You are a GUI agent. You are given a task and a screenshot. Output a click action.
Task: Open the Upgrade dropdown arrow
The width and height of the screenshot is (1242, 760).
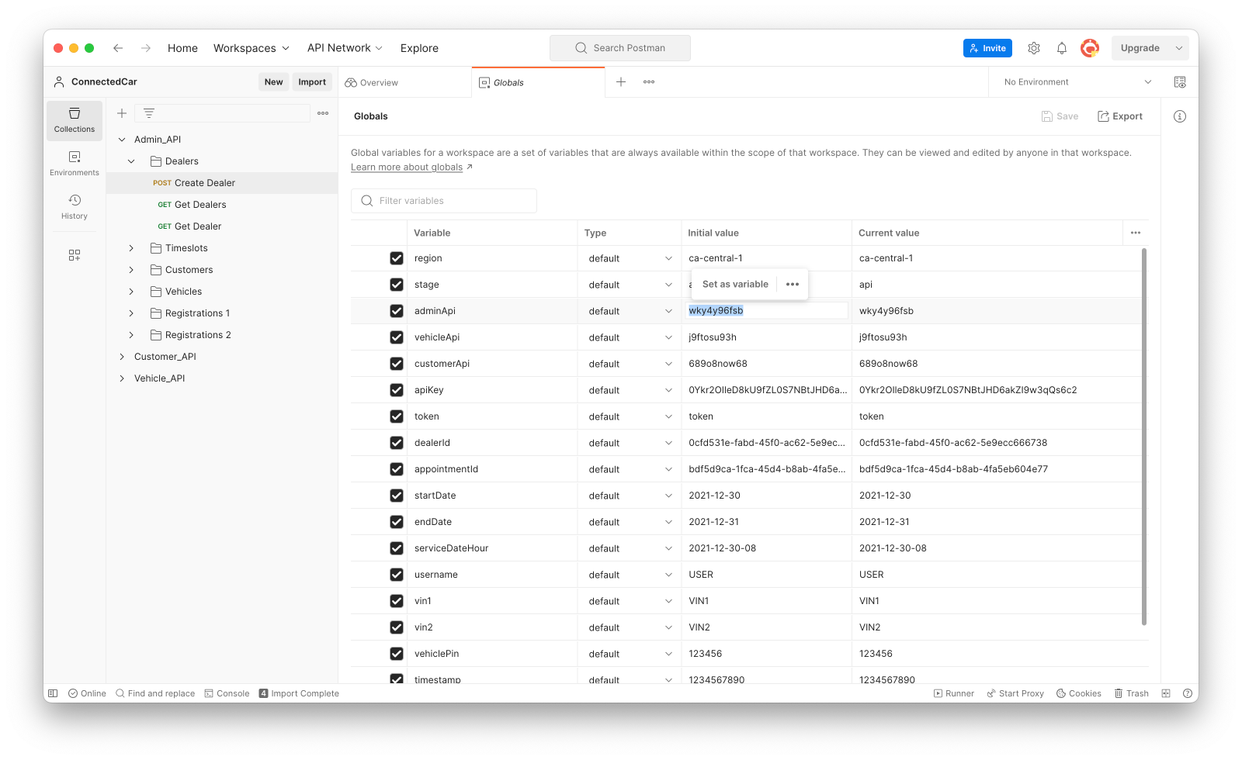click(x=1179, y=48)
